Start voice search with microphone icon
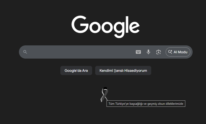206x124 pixels. click(x=148, y=52)
